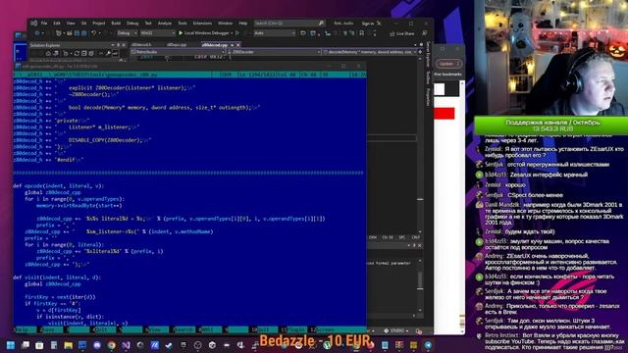Open the Git menu in Visual Studio
Screen dimensions: 628x353
pos(83,24)
